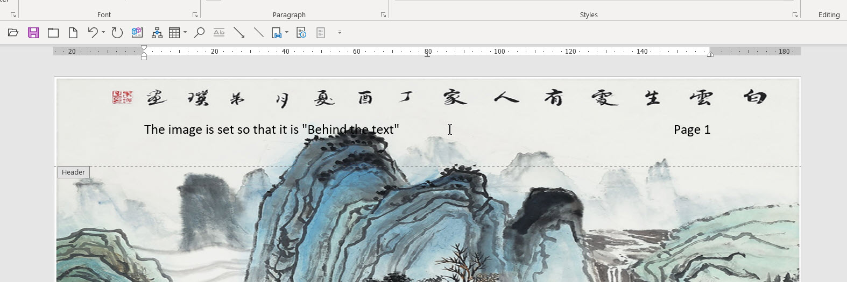This screenshot has height=282, width=847.
Task: Expand the Insert Table dropdown arrow
Action: pos(185,33)
